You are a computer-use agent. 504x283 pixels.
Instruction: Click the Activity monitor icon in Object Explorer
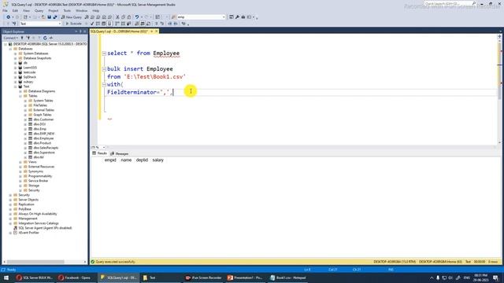(50, 38)
